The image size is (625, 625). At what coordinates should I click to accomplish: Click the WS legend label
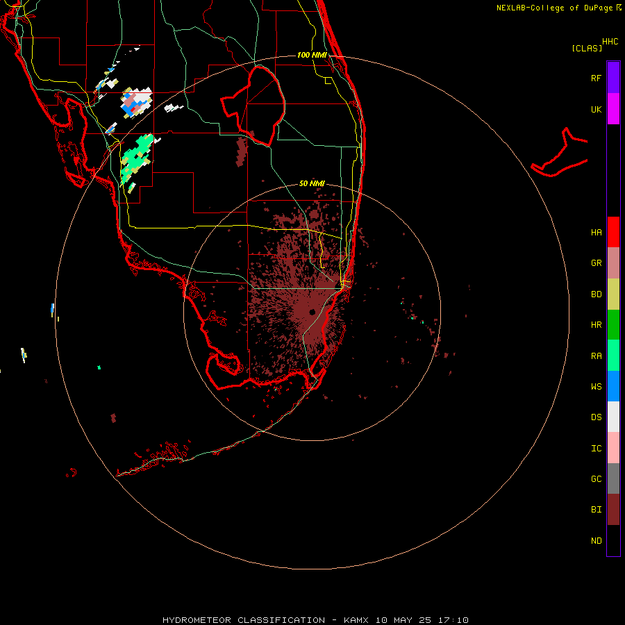point(596,387)
